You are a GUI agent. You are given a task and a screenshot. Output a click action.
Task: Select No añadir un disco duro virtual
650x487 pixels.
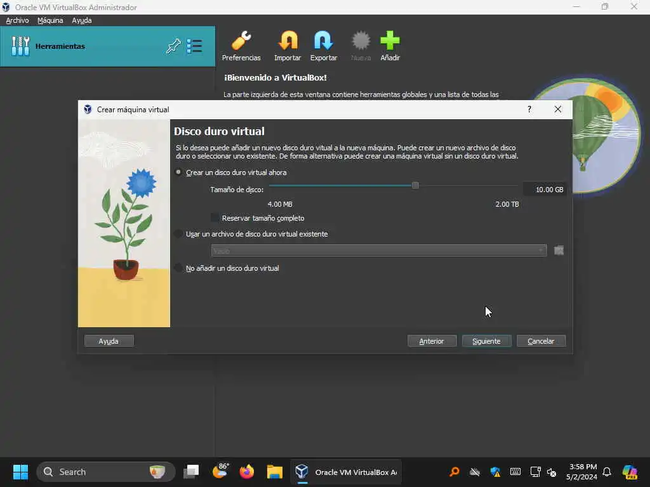[x=178, y=268]
